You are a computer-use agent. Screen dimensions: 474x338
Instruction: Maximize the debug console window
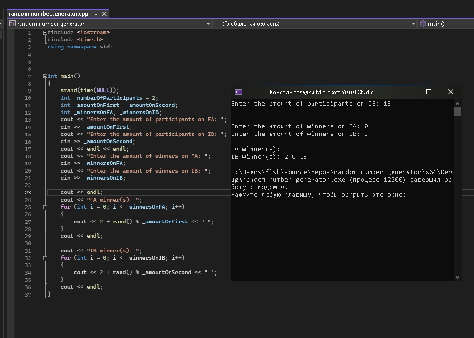[429, 92]
